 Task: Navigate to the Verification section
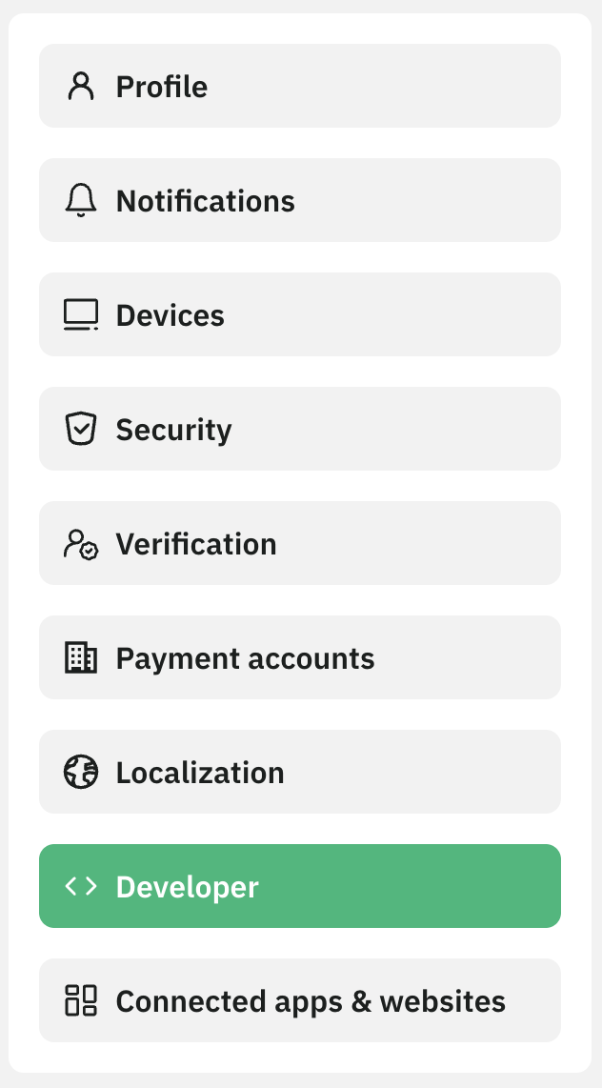pyautogui.click(x=299, y=543)
